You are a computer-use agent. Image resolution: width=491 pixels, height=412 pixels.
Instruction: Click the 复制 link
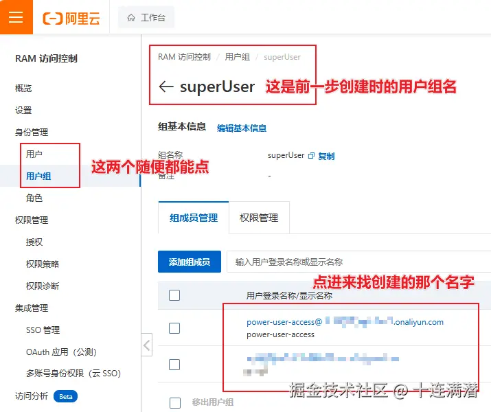coord(326,156)
